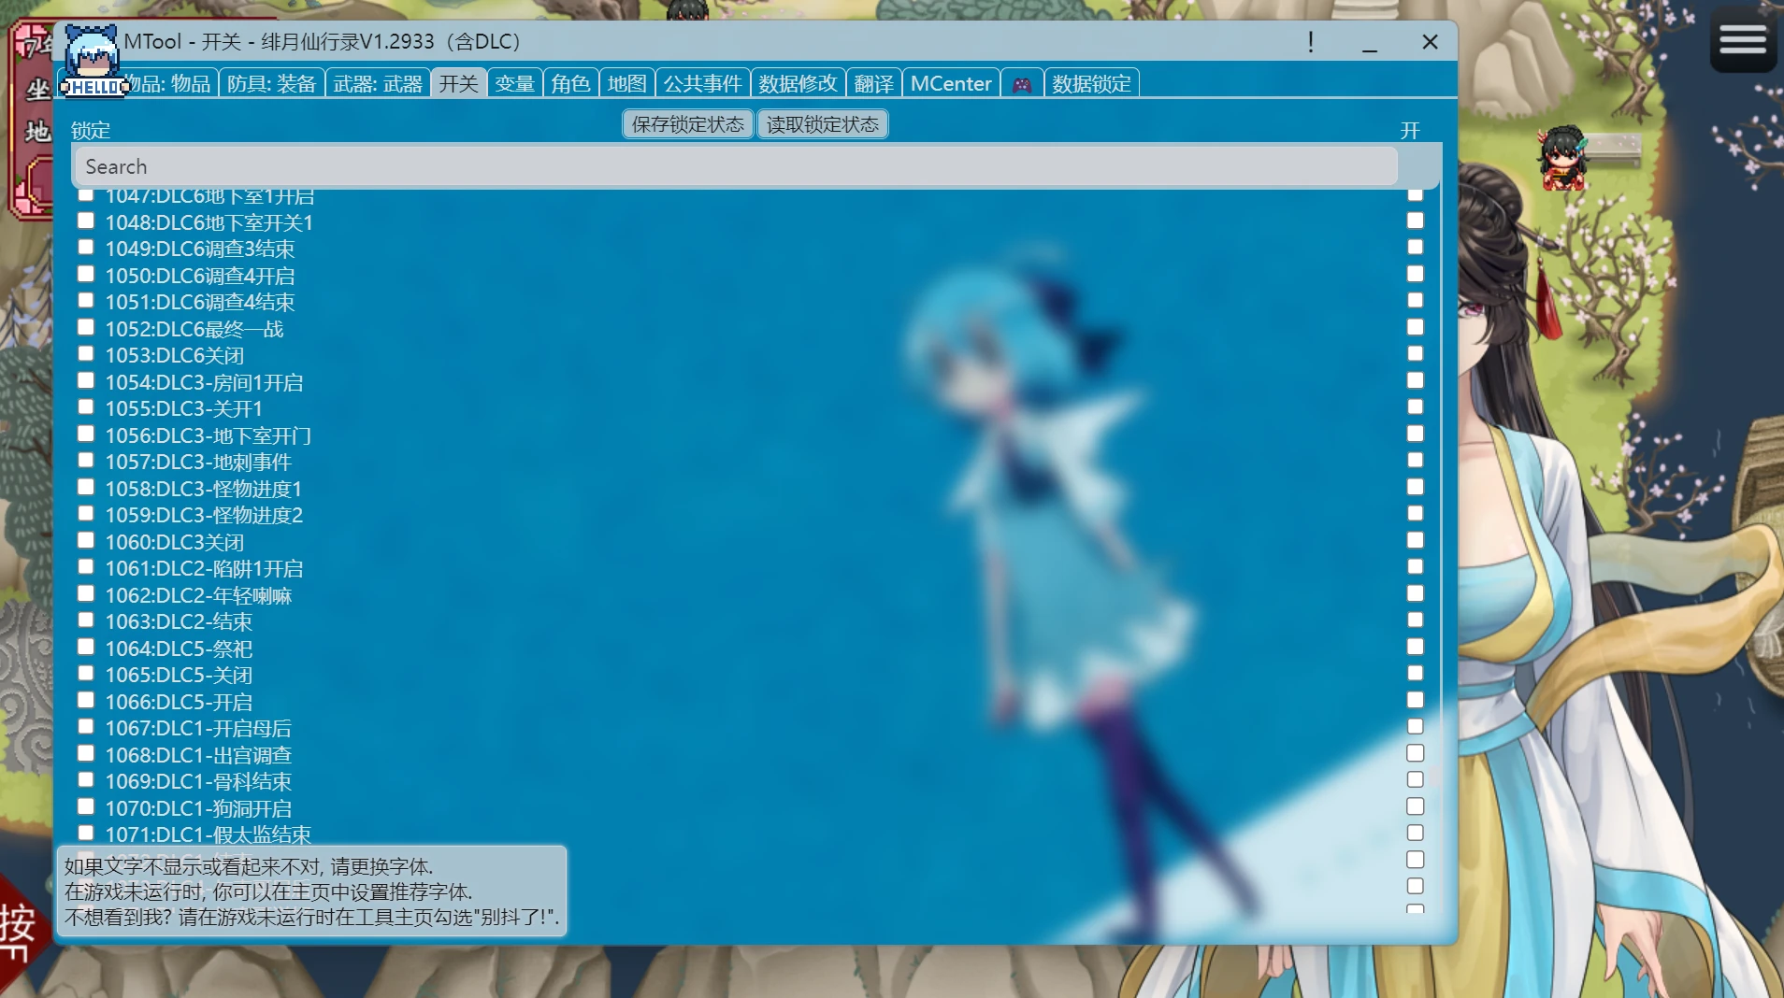
Task: Click the text 1071:DLC1-假太监结束
Action: coord(209,834)
